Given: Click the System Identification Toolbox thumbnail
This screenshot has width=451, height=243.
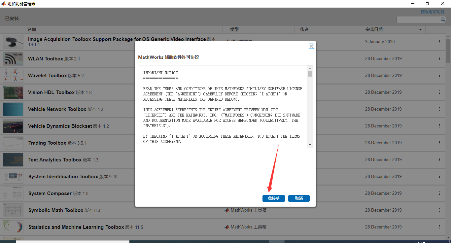Looking at the screenshot, I should pyautogui.click(x=13, y=177).
